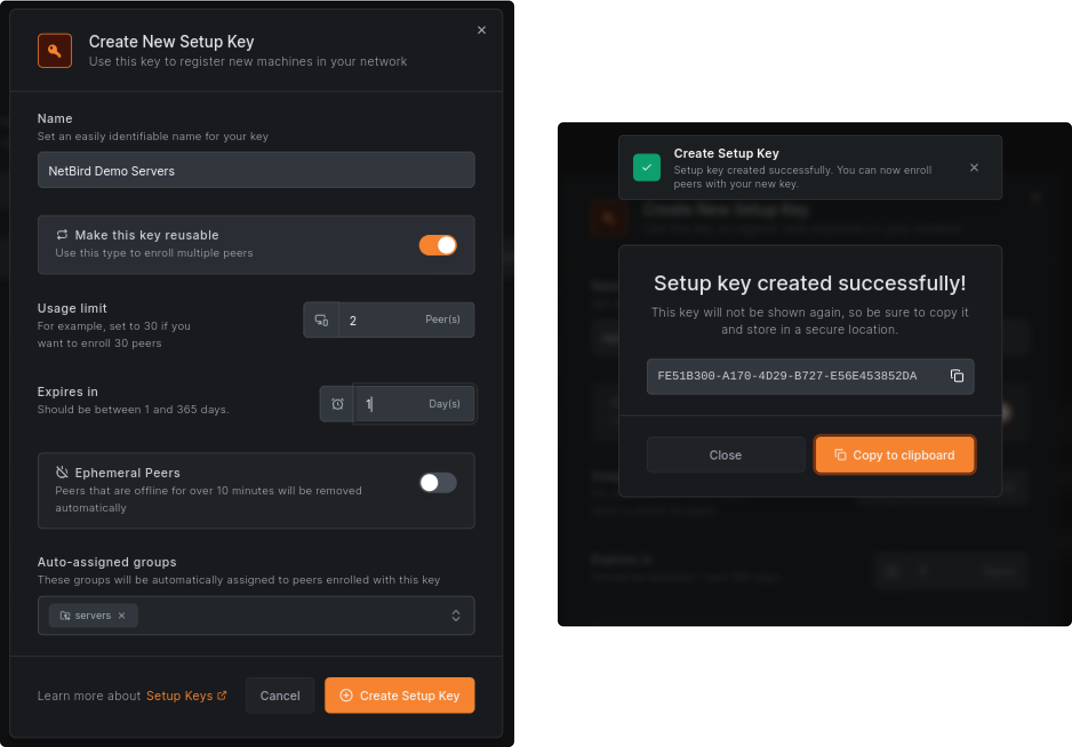Click the Create Setup Key button
The height and width of the screenshot is (747, 1072).
(399, 696)
